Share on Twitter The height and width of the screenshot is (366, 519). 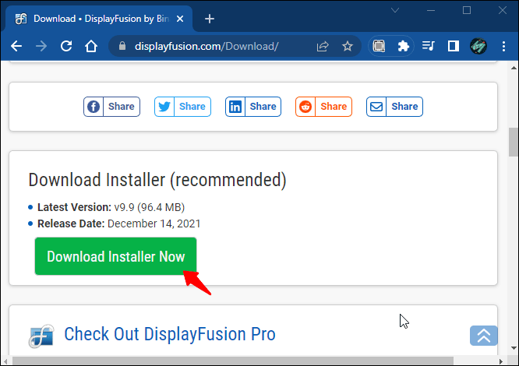[x=182, y=107]
